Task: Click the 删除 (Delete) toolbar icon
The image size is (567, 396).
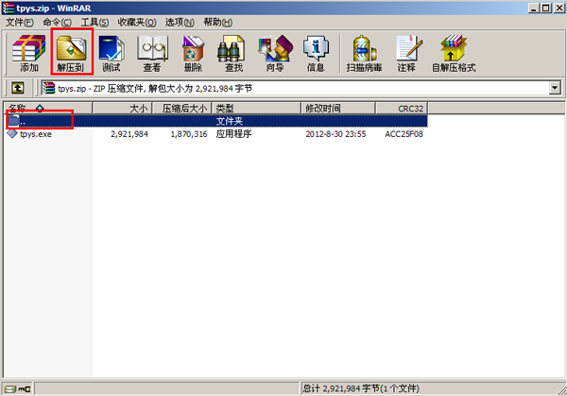Action: click(193, 53)
